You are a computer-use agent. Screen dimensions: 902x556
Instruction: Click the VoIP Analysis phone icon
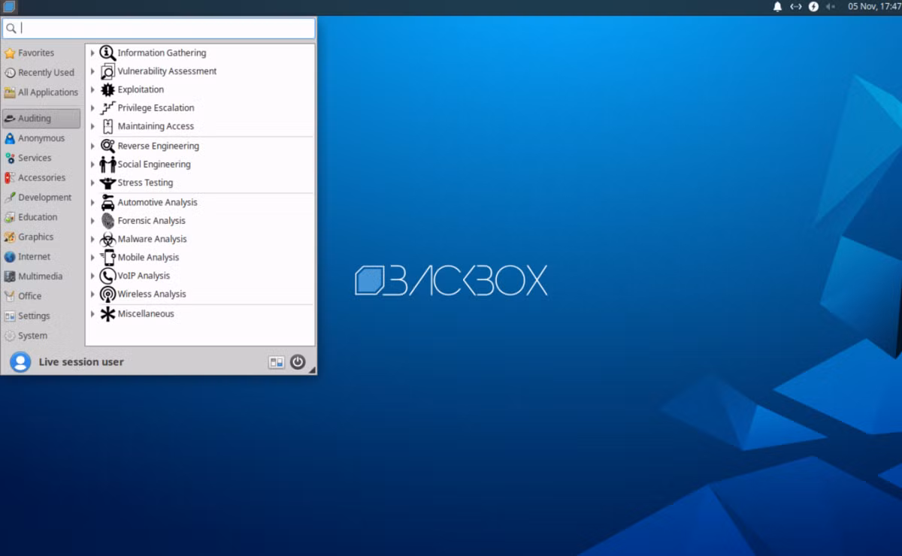pos(107,276)
